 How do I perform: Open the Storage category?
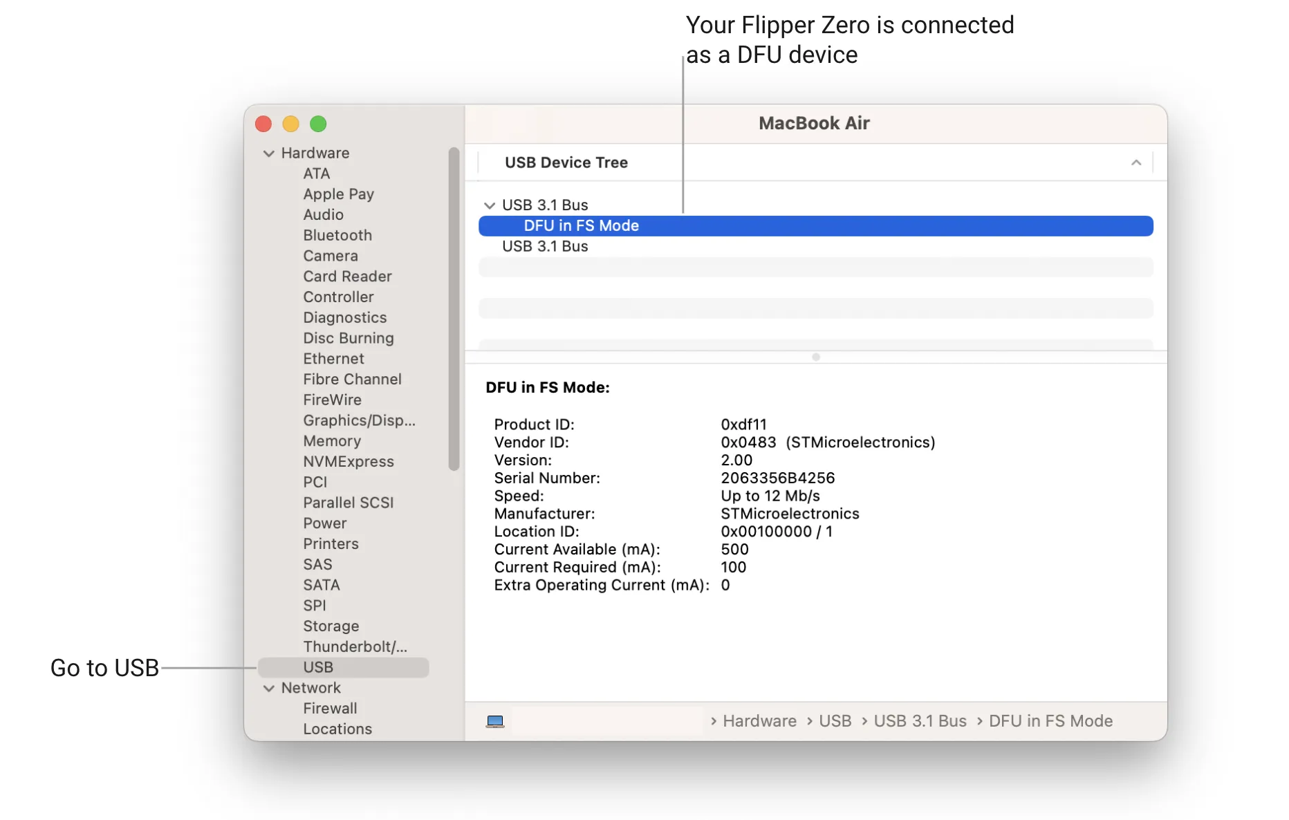tap(331, 626)
